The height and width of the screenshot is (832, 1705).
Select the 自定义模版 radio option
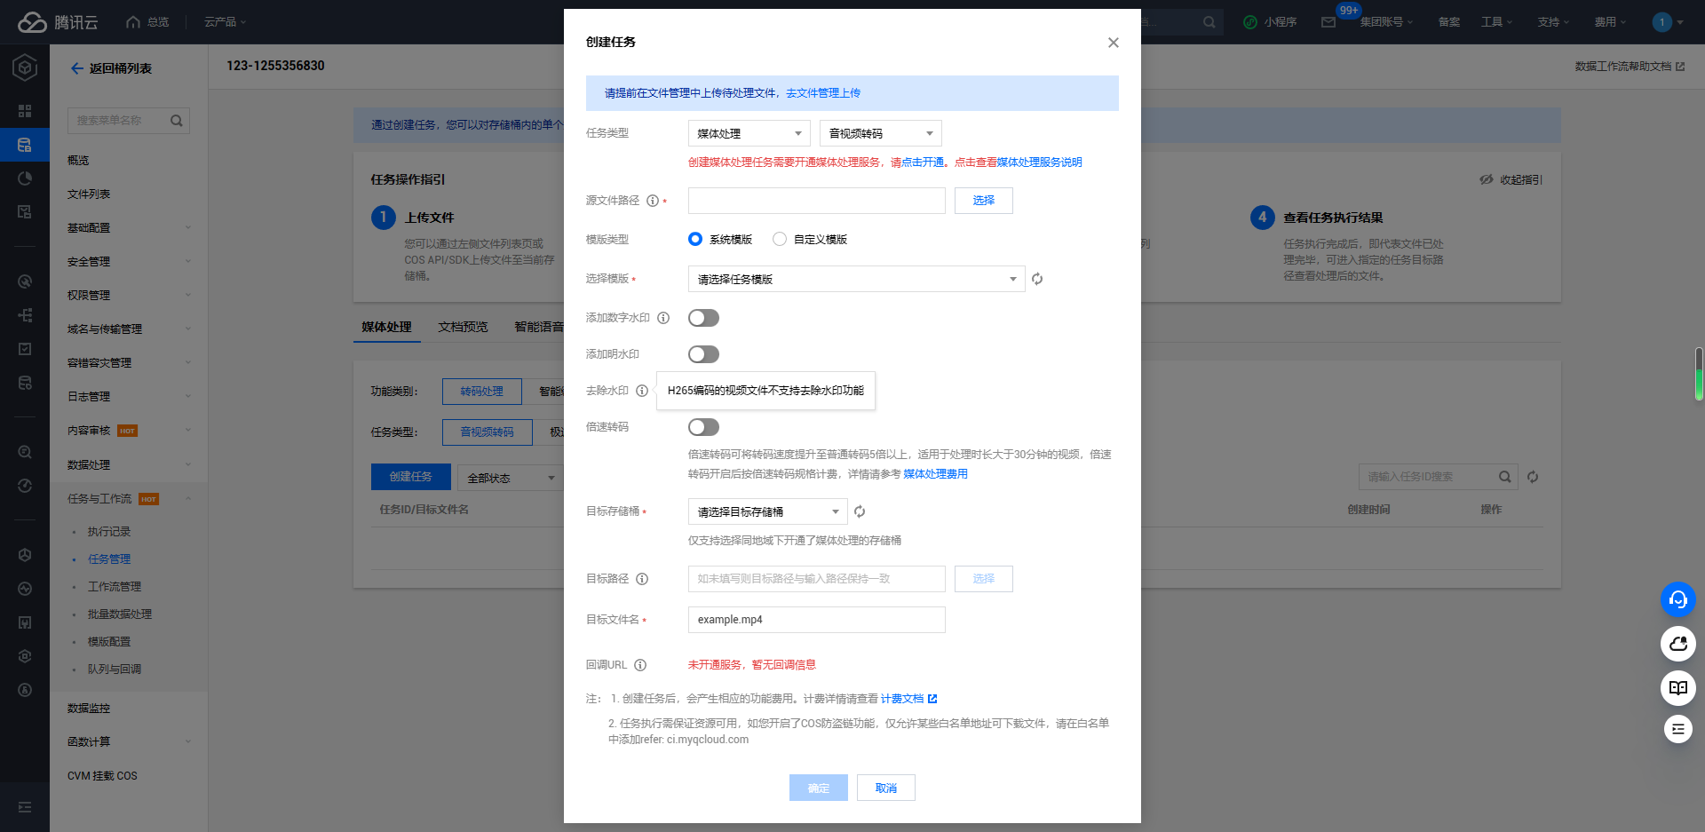[780, 239]
